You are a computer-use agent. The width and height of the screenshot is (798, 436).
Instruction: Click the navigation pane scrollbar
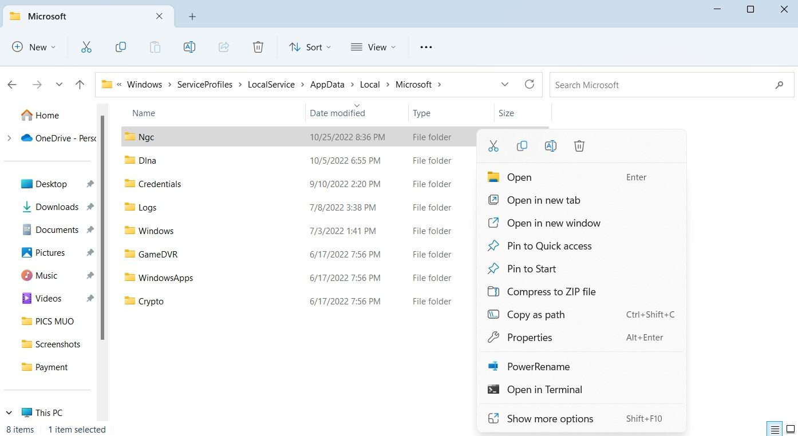pos(102,229)
